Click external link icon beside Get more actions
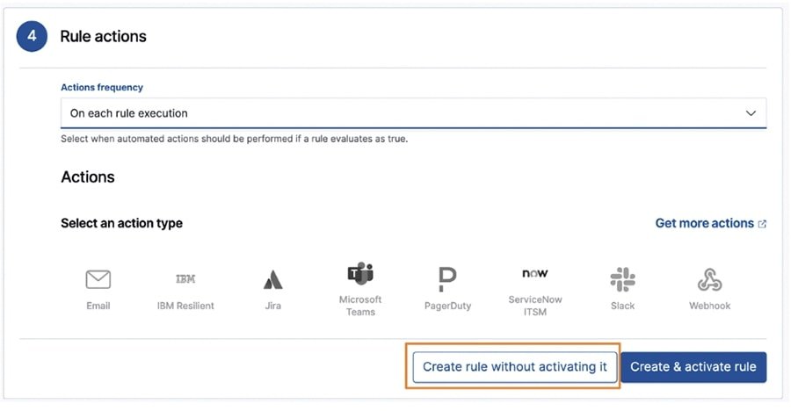Screen dimensions: 791x411 (x=762, y=224)
